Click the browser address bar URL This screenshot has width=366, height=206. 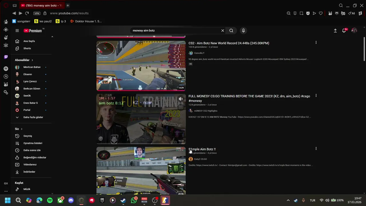[x=69, y=13]
